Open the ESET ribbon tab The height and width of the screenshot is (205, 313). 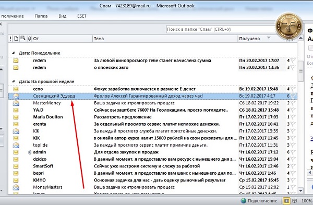coord(82,16)
